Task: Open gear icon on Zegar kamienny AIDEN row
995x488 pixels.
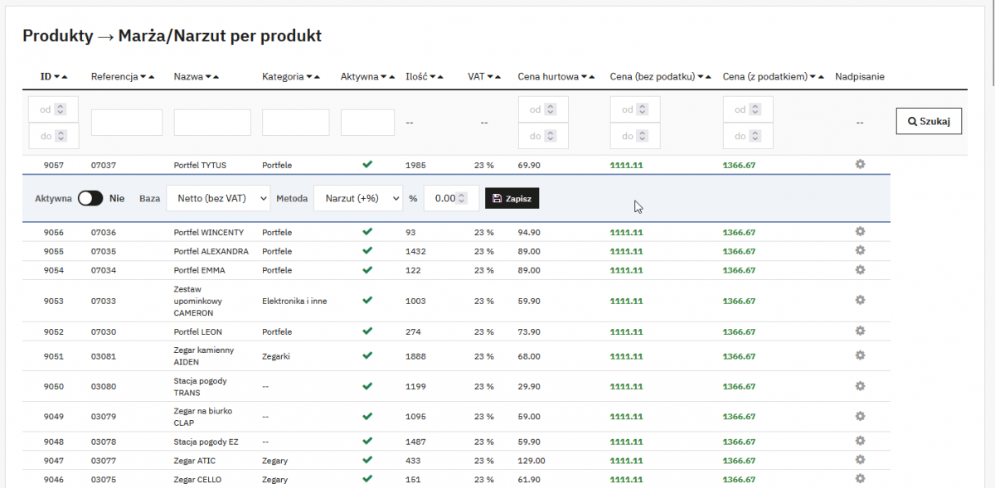Action: pos(860,355)
